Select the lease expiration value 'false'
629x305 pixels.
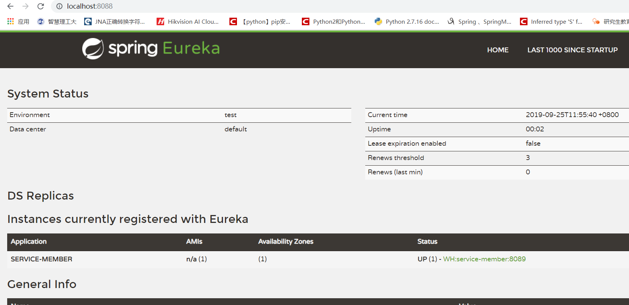click(533, 143)
